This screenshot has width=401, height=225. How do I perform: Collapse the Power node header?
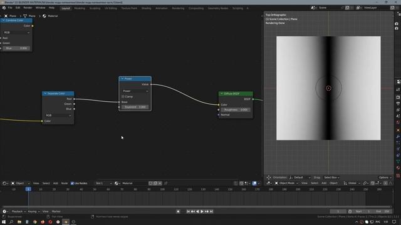tap(122, 79)
